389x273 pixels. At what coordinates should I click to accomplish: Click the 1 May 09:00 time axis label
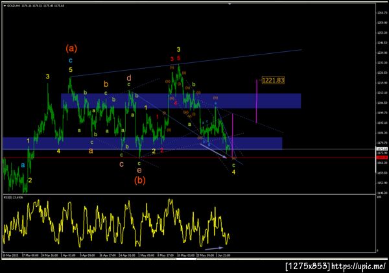pos(146,255)
